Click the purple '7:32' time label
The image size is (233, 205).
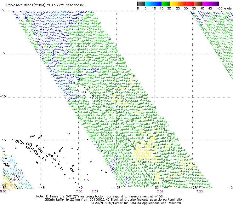click(x=160, y=191)
